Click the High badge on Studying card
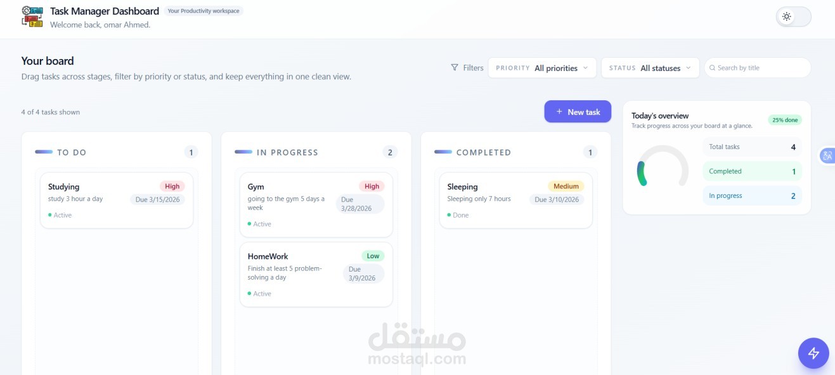Viewport: 835px width, 375px height. tap(172, 187)
